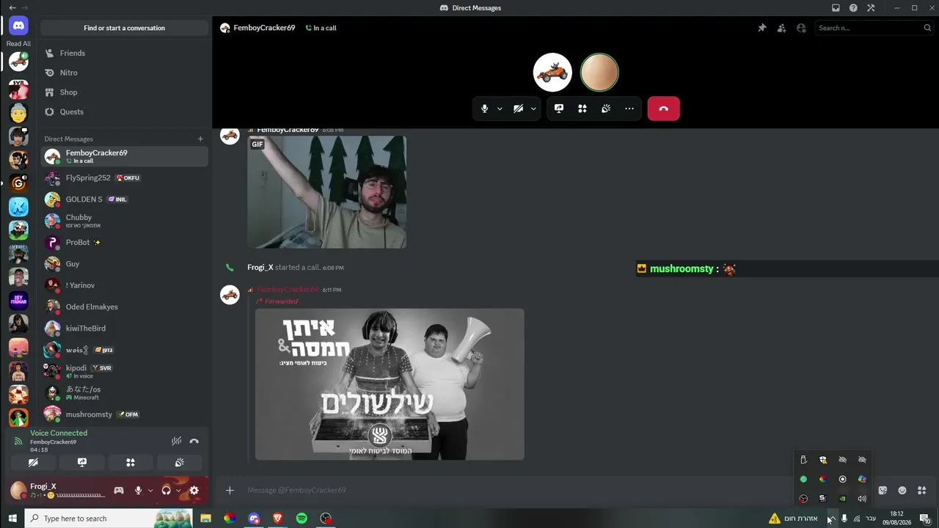Open the forwarded Hebrew image thumbnail
This screenshot has height=528, width=939.
pos(390,384)
